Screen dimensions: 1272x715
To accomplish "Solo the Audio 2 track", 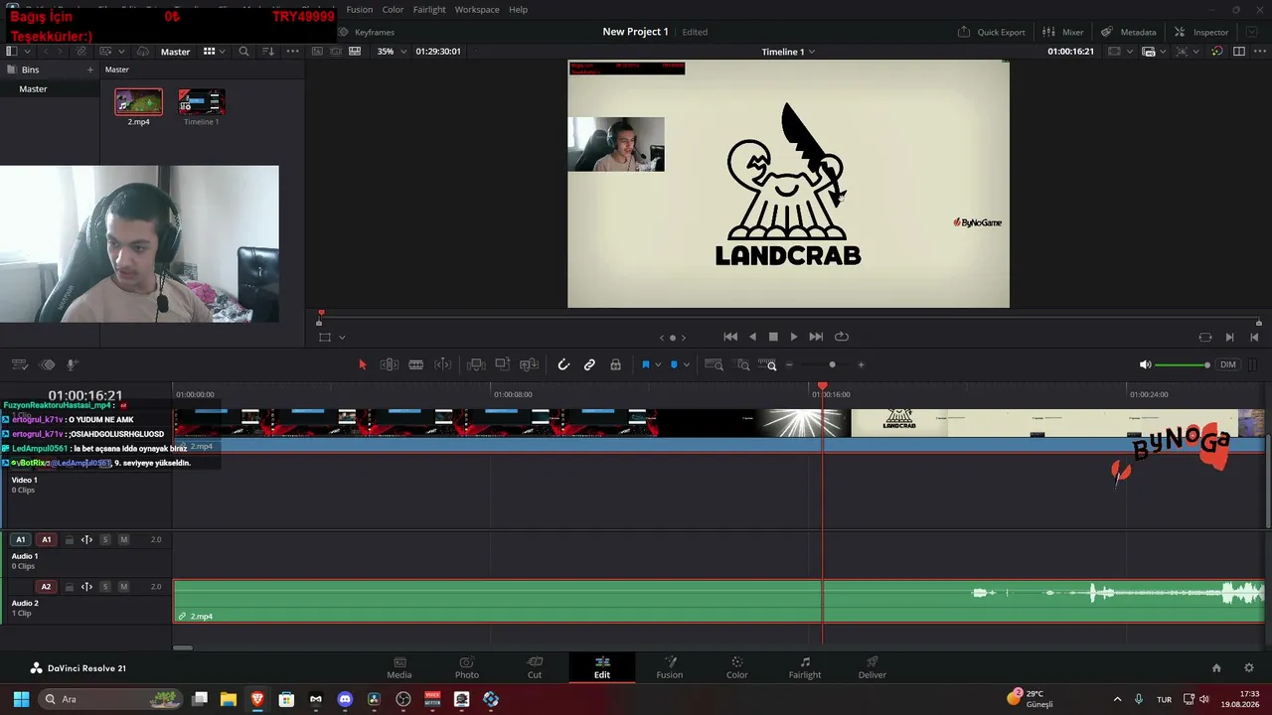I will [105, 587].
